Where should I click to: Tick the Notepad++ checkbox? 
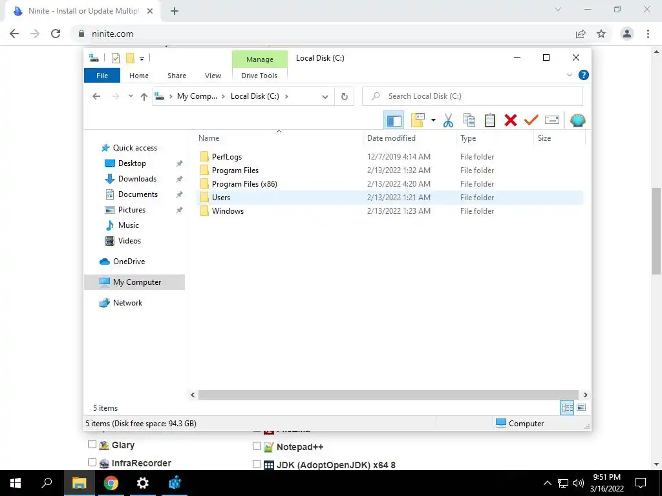coord(257,446)
